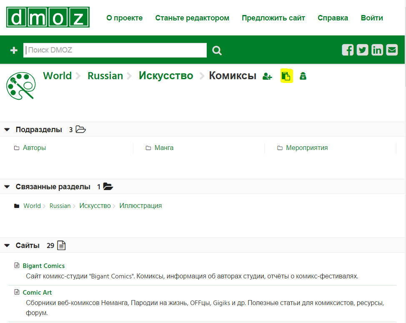The width and height of the screenshot is (406, 323).
Task: Open the Мероприятия subcategory
Action: 307,148
